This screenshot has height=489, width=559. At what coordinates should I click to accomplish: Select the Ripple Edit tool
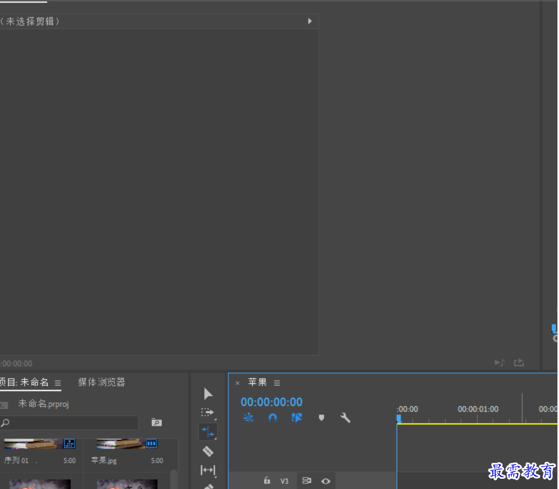208,432
